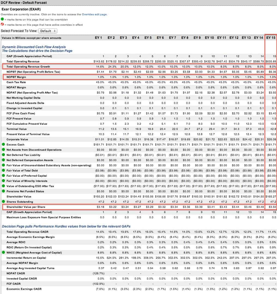Click the Cash Tax Rate row label
The image size is (277, 294).
tap(16, 82)
